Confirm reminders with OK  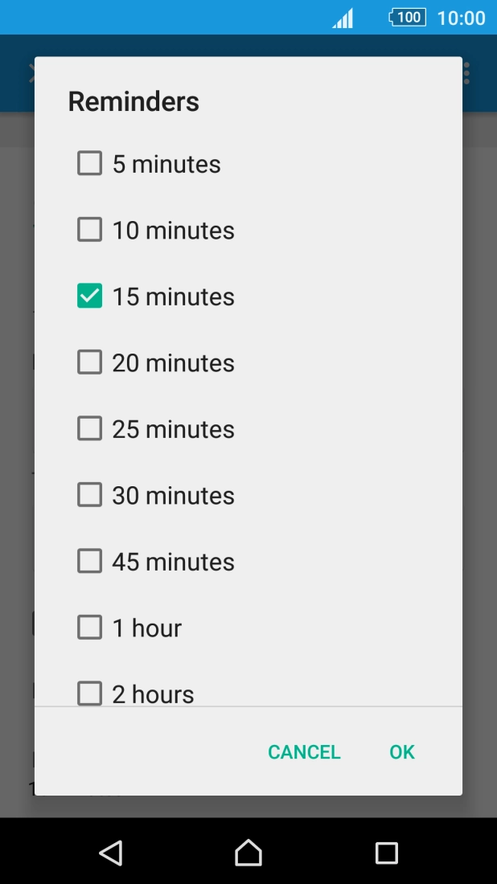pyautogui.click(x=401, y=752)
